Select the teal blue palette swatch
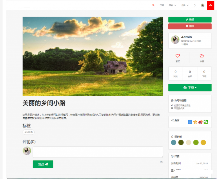The image size is (220, 179). (173, 142)
